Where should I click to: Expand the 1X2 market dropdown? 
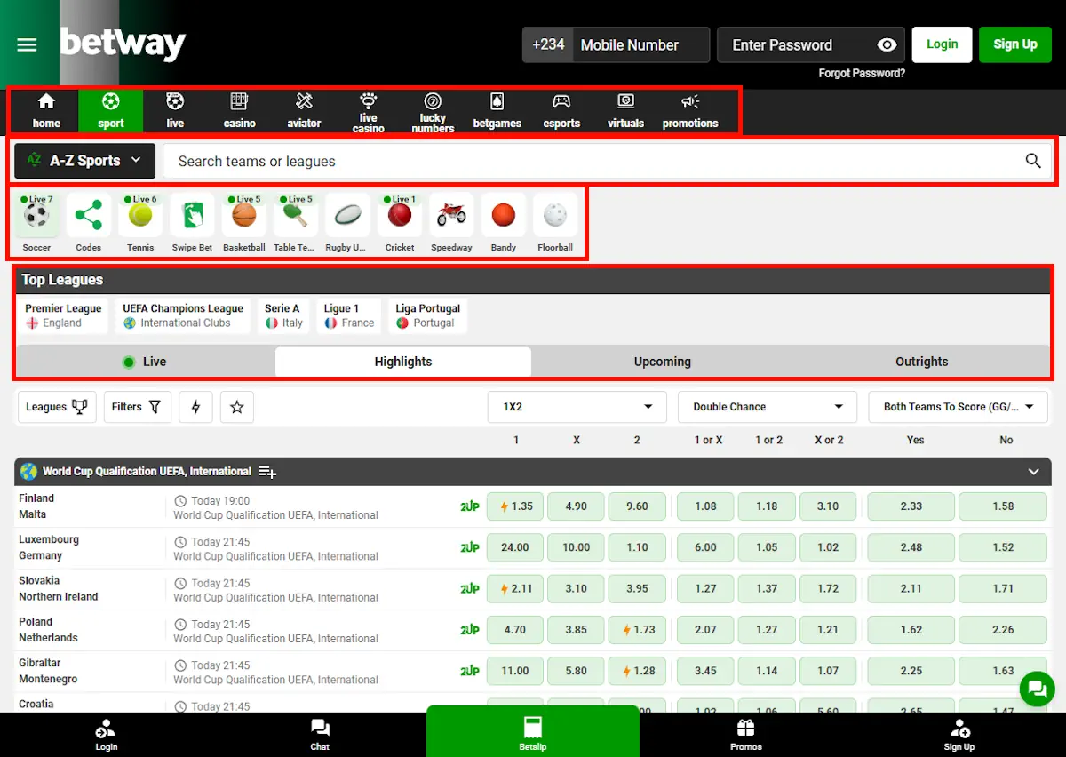(577, 407)
